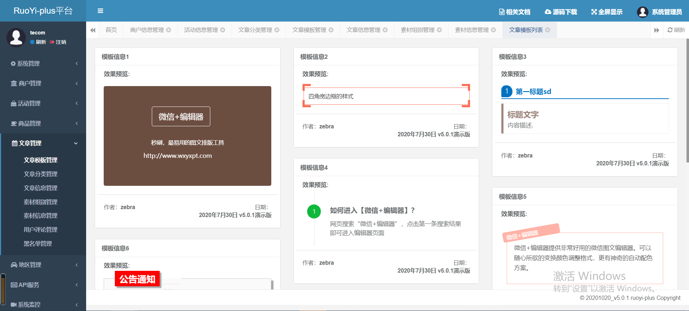Open 黑名单管理 in sidebar submenu
This screenshot has width=689, height=311.
38,244
